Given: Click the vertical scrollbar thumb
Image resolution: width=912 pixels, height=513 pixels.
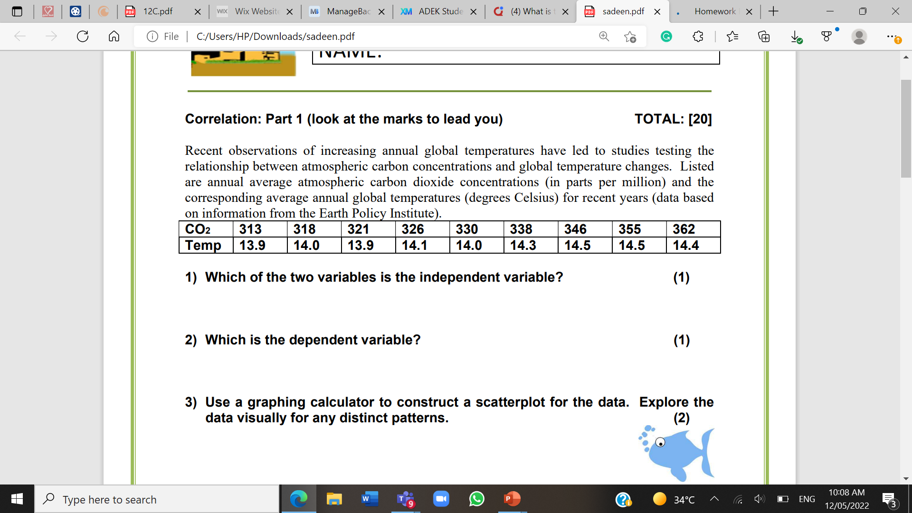Looking at the screenshot, I should pos(906,128).
